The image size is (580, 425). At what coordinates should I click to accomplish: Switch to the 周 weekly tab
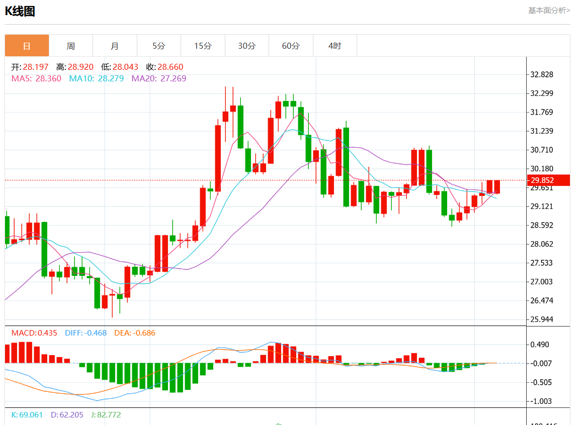(x=70, y=46)
